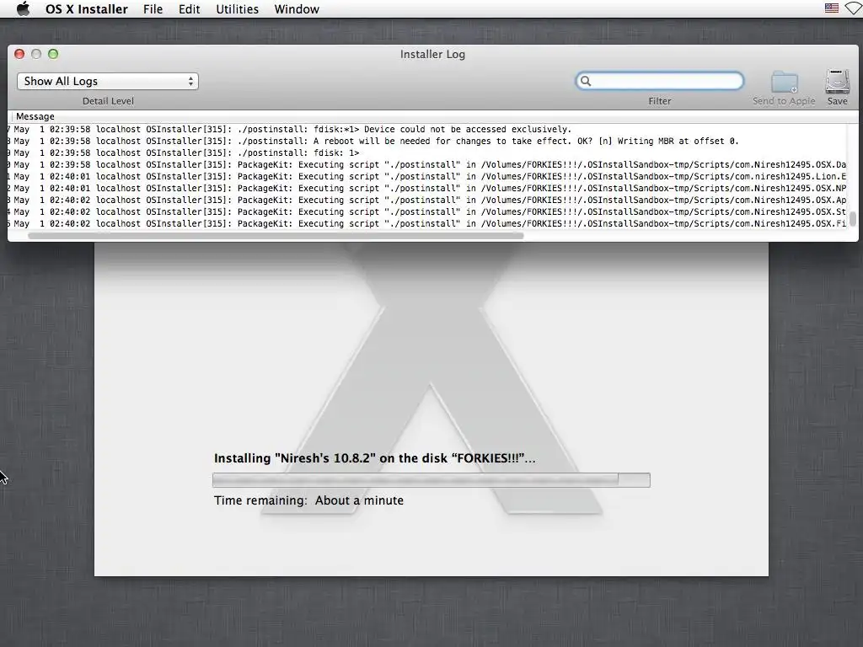This screenshot has width=863, height=647.
Task: Open the Apple menu
Action: click(x=23, y=8)
